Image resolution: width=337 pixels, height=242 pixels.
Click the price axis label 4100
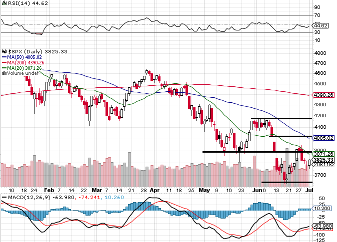pyautogui.click(x=320, y=127)
